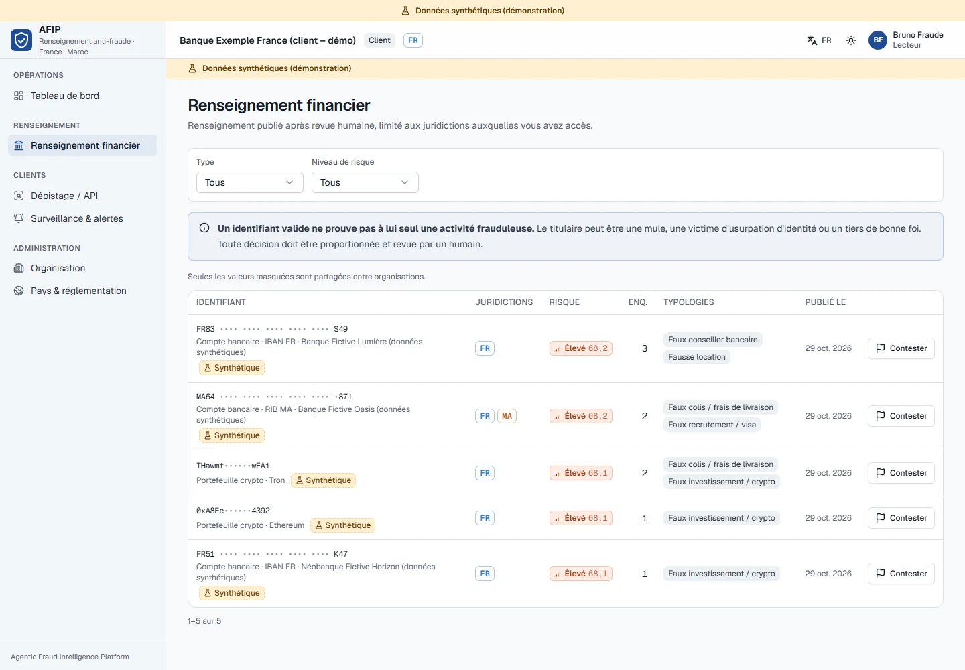The height and width of the screenshot is (670, 965).
Task: Click the Faux recrutement / visa tag
Action: pos(712,425)
